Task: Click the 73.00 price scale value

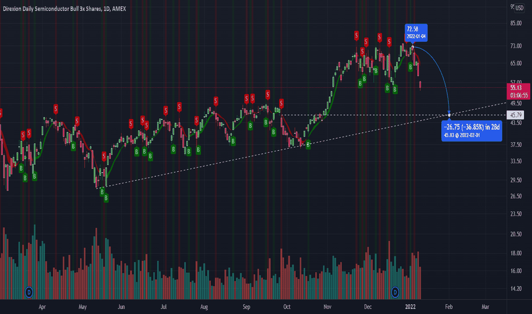Action: pyautogui.click(x=515, y=46)
